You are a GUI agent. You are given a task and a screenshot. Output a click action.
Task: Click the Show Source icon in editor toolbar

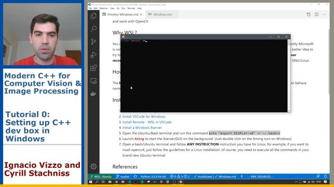(308, 15)
